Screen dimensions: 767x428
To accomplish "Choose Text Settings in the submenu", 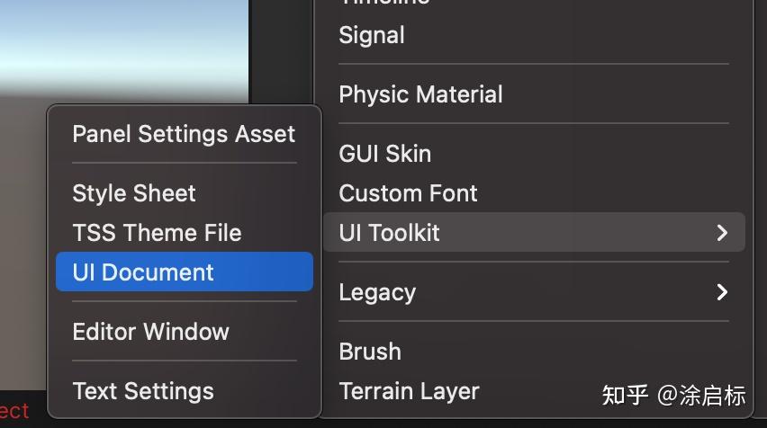I will point(143,391).
